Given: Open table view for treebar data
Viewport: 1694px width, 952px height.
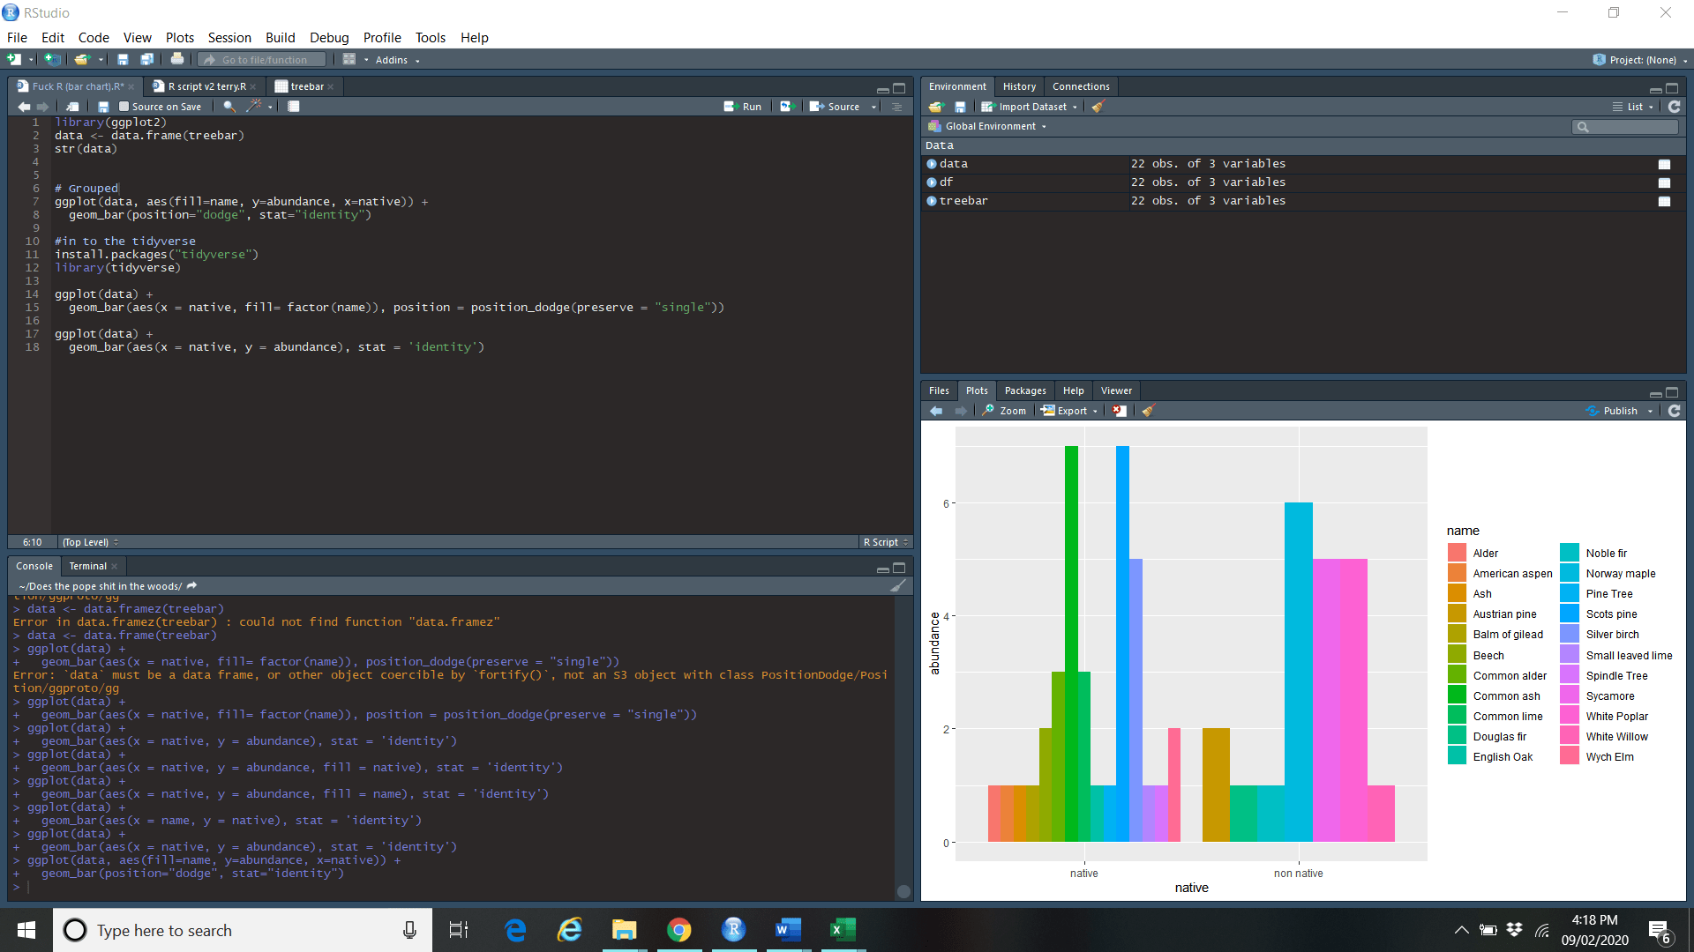Looking at the screenshot, I should [x=1664, y=201].
